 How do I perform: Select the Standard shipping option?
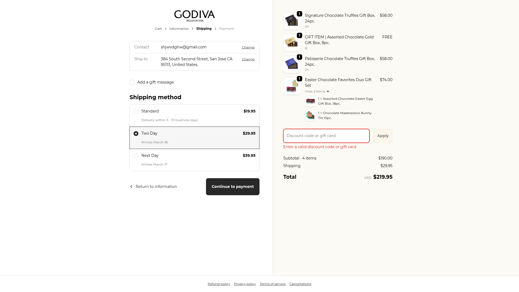click(136, 111)
